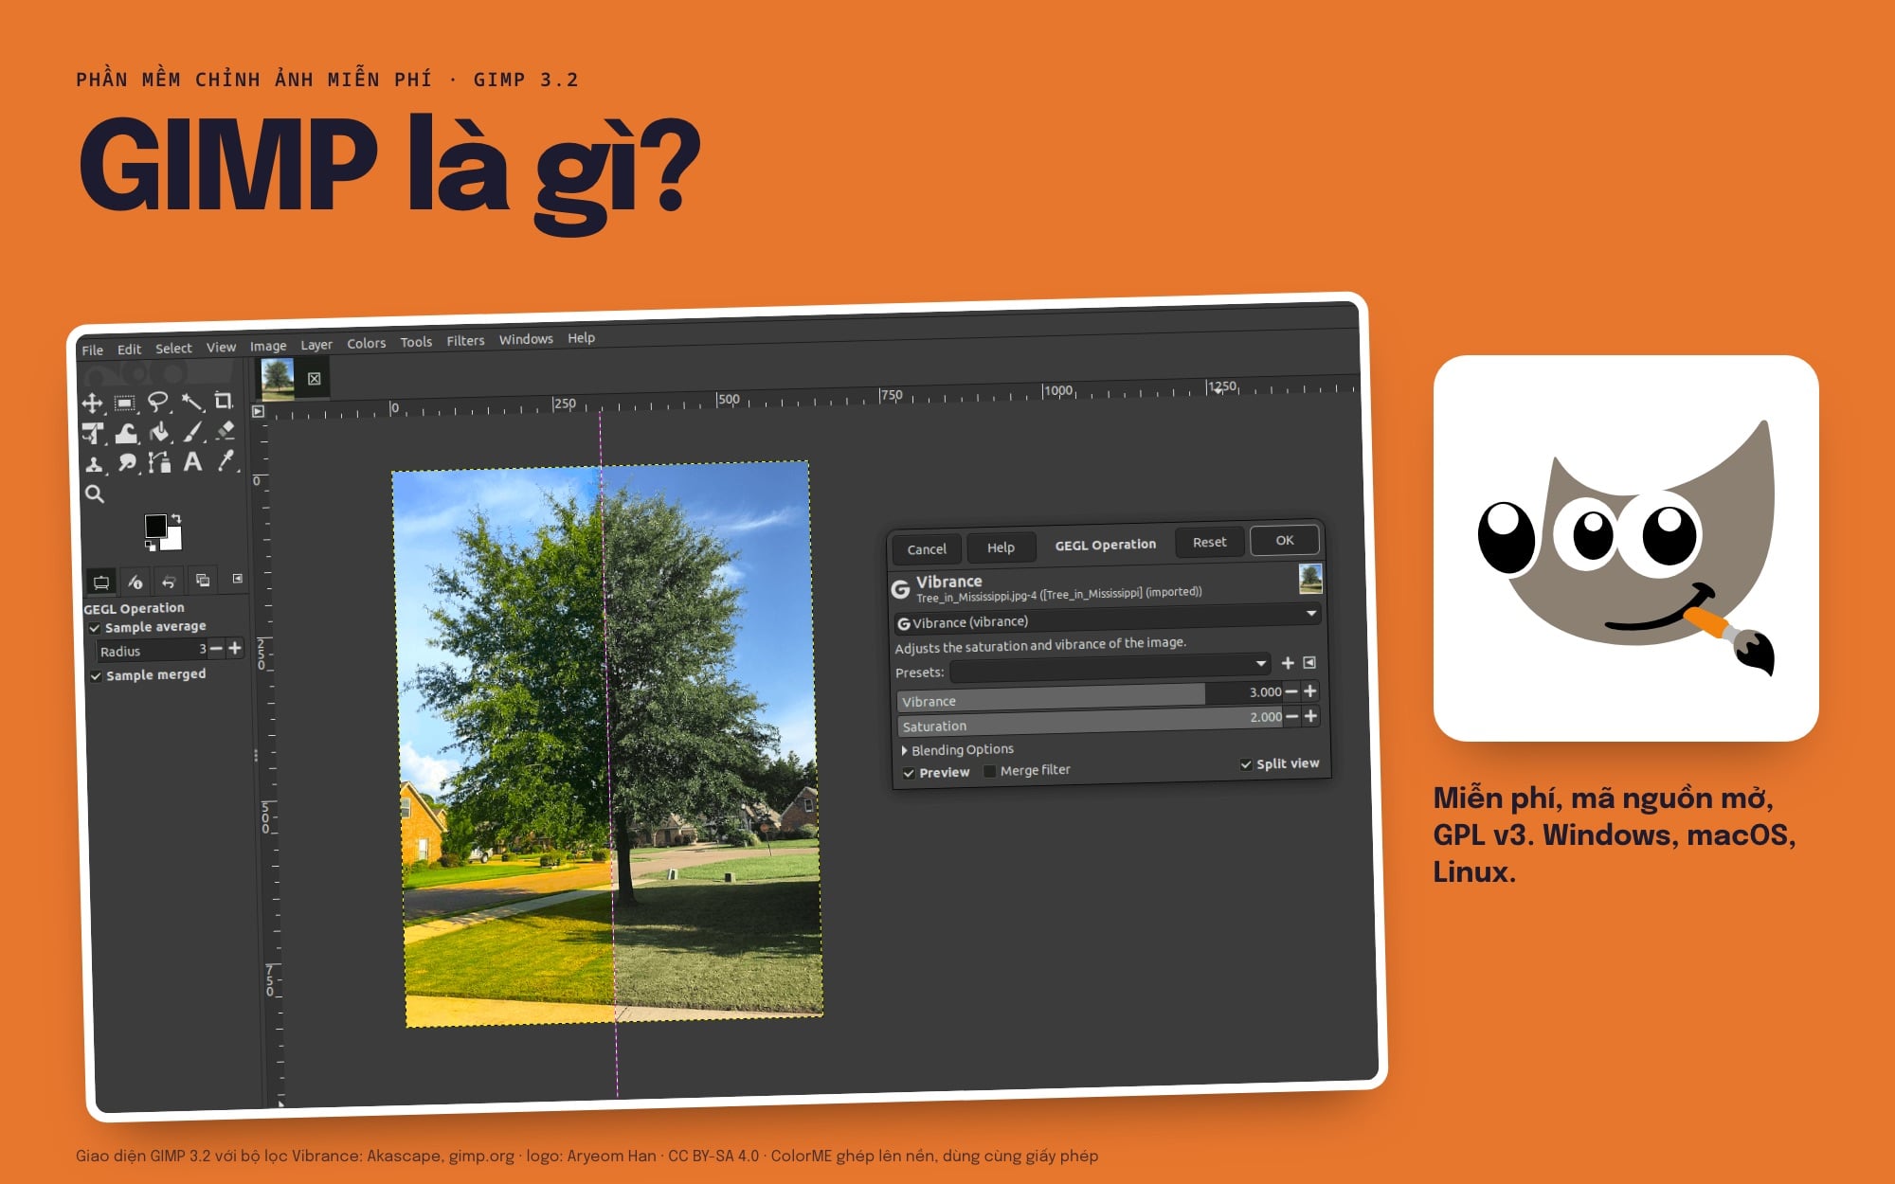
Task: Open the Presets dropdown
Action: click(1110, 668)
